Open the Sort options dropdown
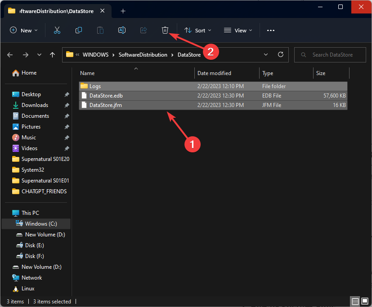 click(x=198, y=30)
